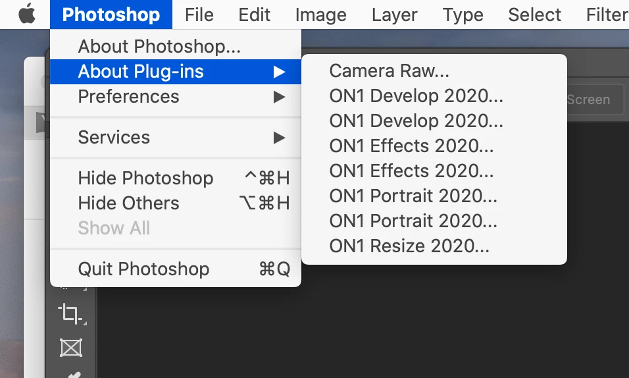This screenshot has height=378, width=629.
Task: Open the Type menu
Action: tap(463, 14)
